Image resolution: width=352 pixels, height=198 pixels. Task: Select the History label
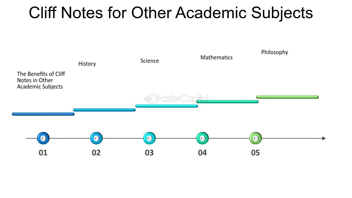87,64
